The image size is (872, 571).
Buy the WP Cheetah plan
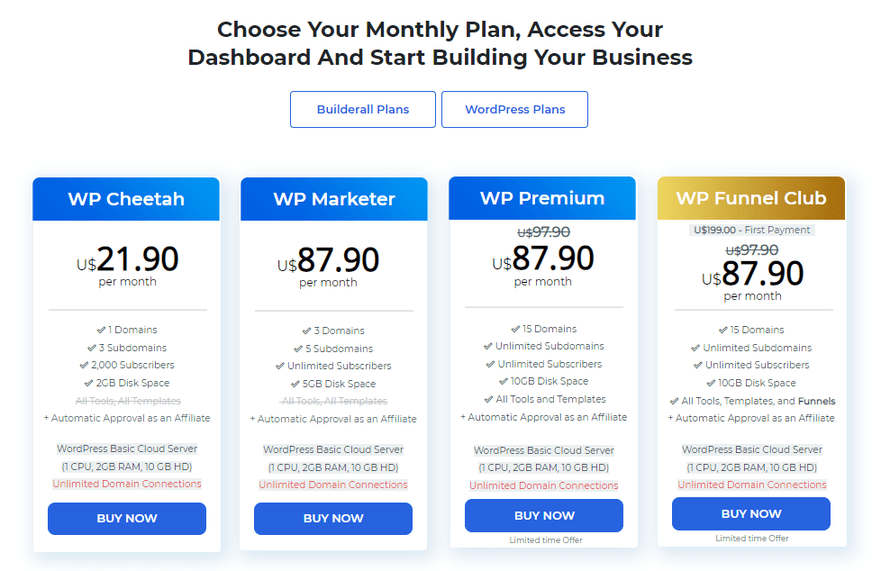pos(127,518)
